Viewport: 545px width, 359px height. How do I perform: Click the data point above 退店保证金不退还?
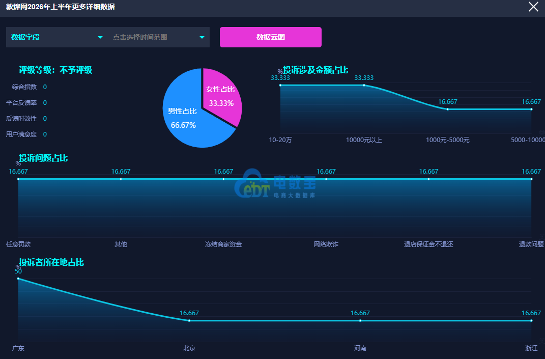click(x=428, y=179)
